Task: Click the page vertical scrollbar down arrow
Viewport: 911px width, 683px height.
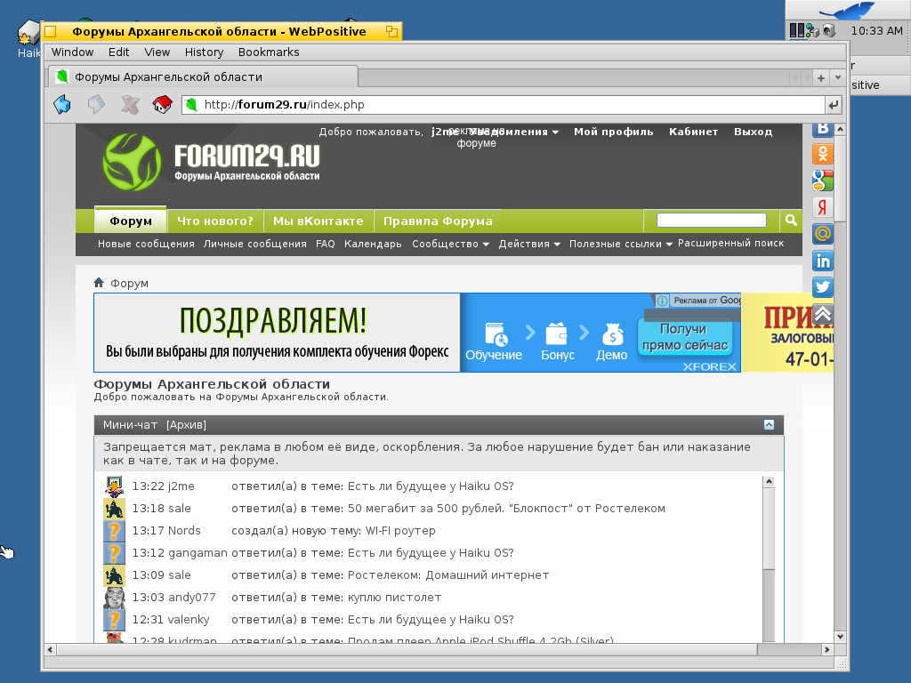Action: pos(840,637)
